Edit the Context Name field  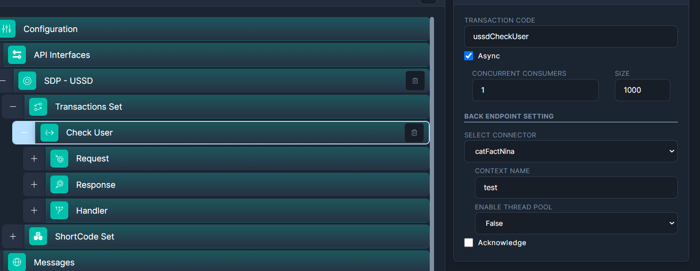576,187
